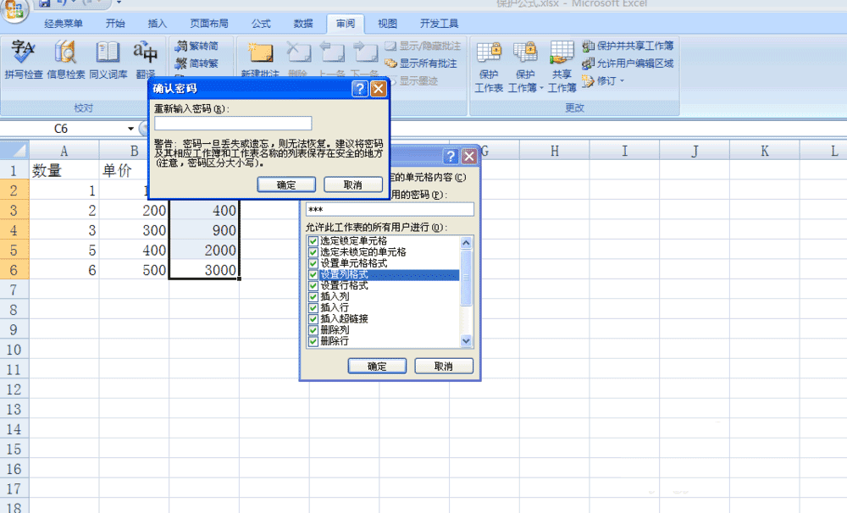847x513 pixels.
Task: Select cell A1 数量
Action: click(64, 171)
